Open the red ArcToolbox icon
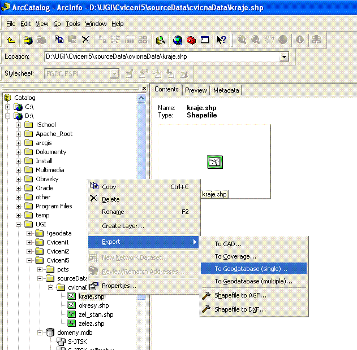The height and width of the screenshot is (350, 357). (191, 40)
